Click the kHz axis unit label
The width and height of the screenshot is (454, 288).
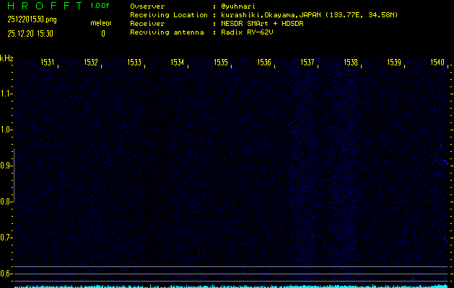click(x=6, y=58)
